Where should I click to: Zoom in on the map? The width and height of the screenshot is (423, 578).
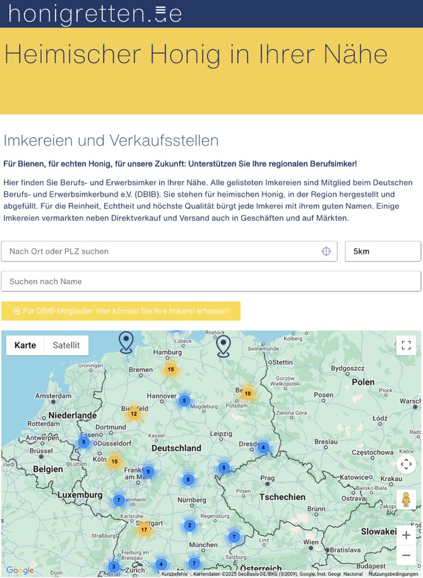tap(406, 535)
